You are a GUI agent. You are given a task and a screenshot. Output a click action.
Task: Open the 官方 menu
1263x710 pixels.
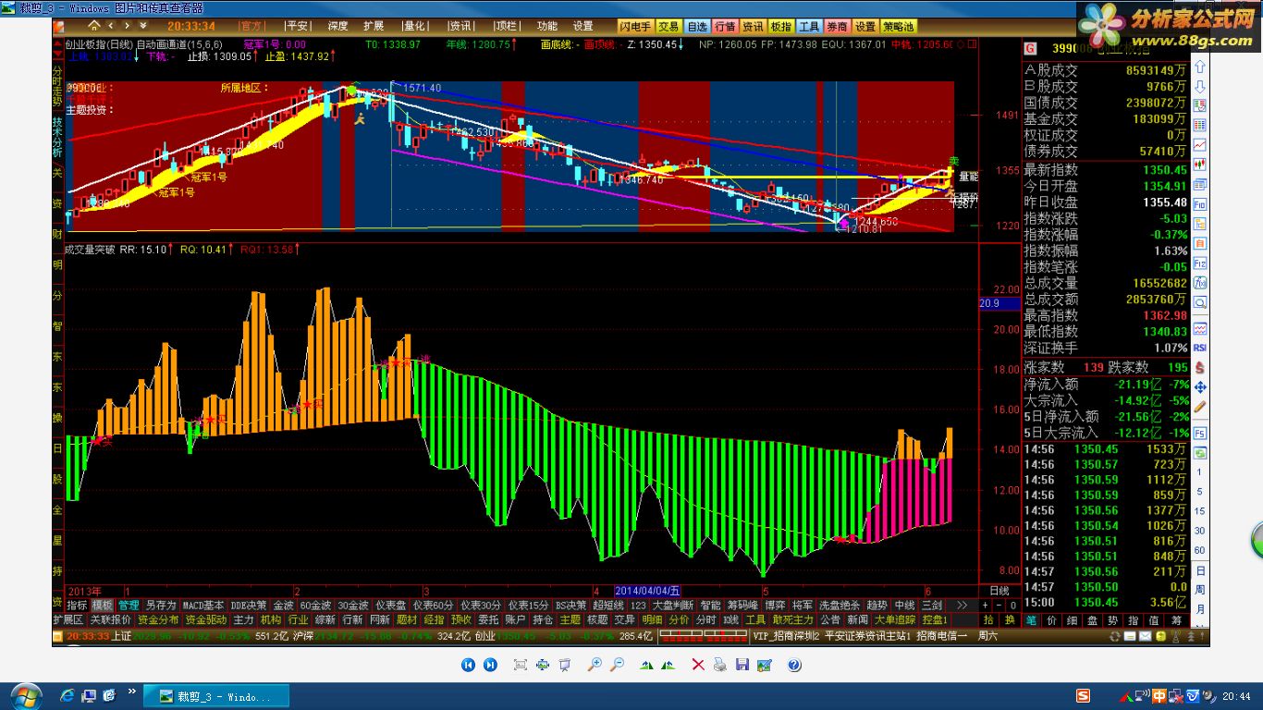[x=251, y=26]
